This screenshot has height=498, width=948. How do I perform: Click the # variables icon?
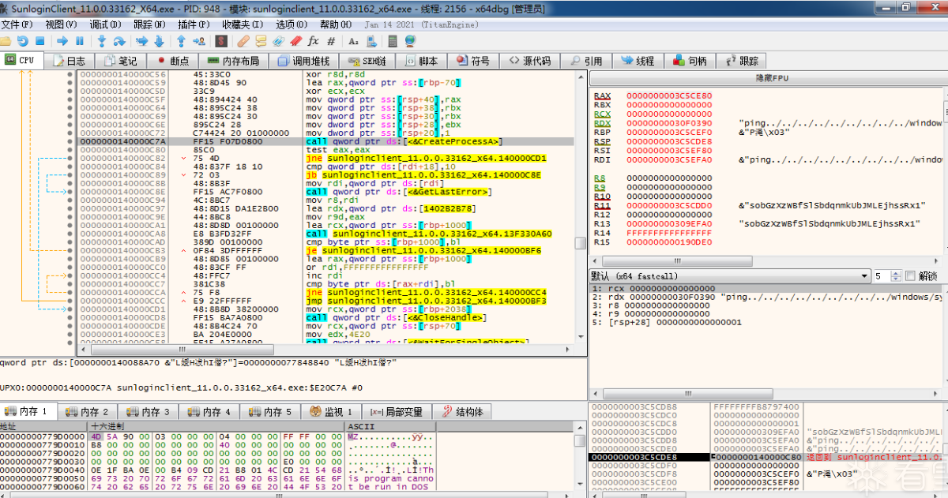(x=331, y=41)
